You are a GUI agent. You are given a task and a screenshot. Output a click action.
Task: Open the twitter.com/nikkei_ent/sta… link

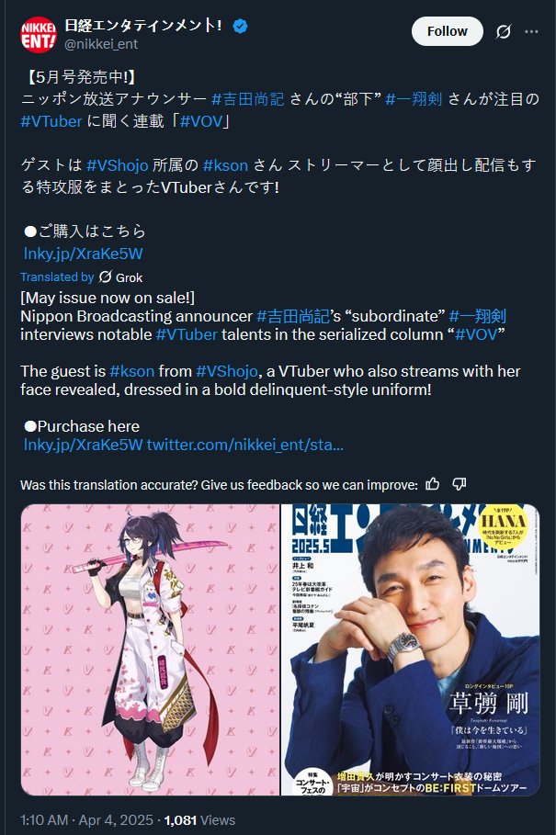(245, 445)
